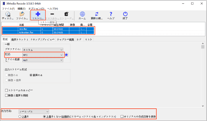Open the ファイル拡張子 mp3 dropdown
Viewport: 207px width, 121px height.
(43, 60)
